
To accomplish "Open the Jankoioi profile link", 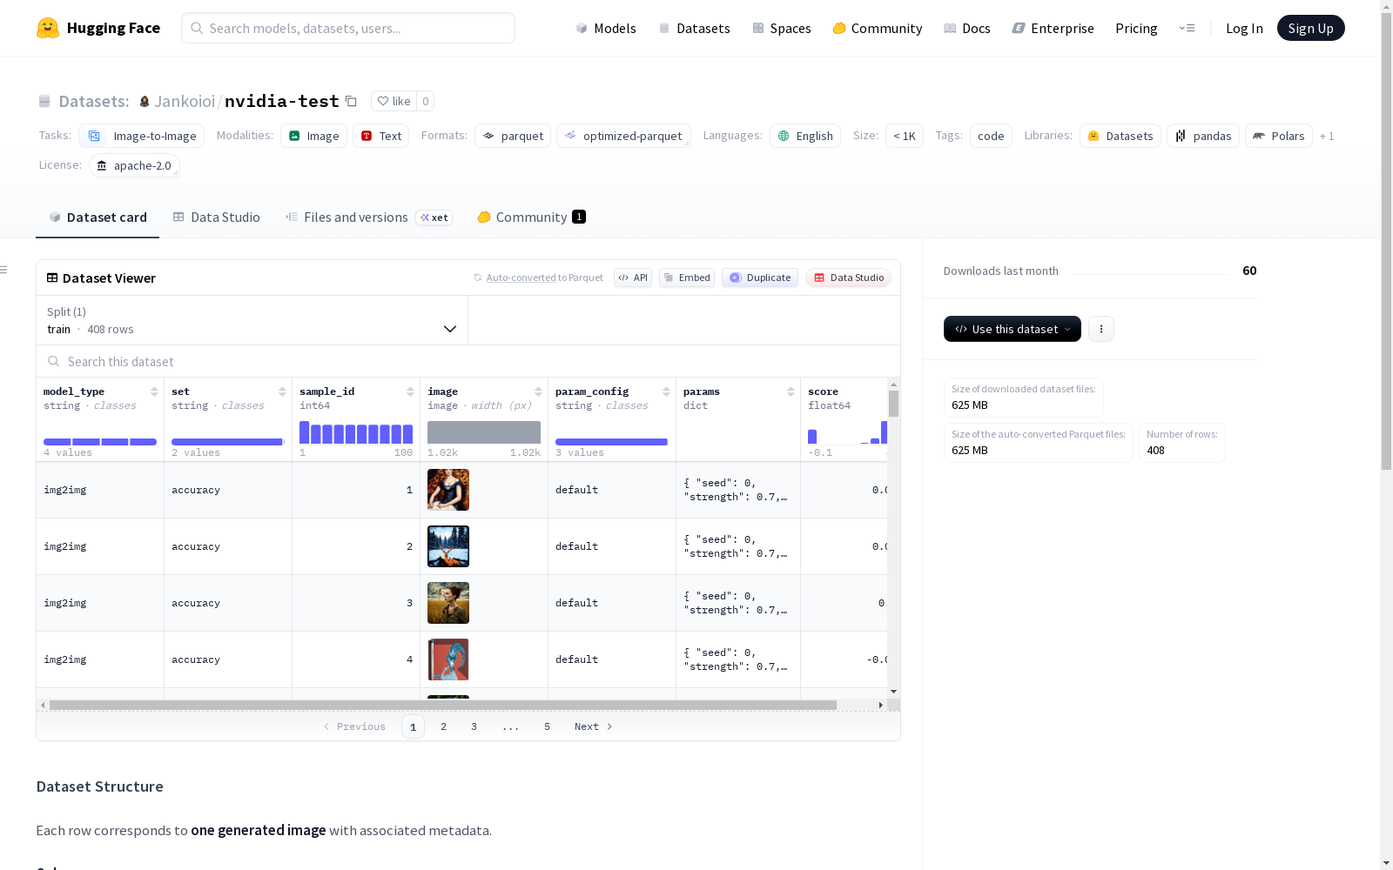I will click(185, 101).
